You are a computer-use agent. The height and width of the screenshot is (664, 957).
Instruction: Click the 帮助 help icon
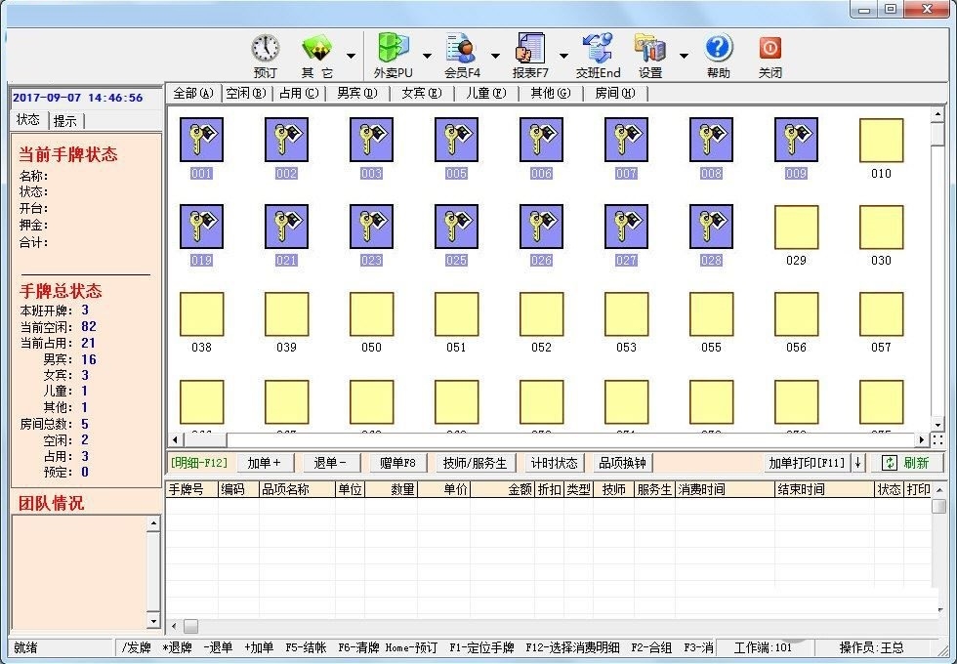coord(718,49)
